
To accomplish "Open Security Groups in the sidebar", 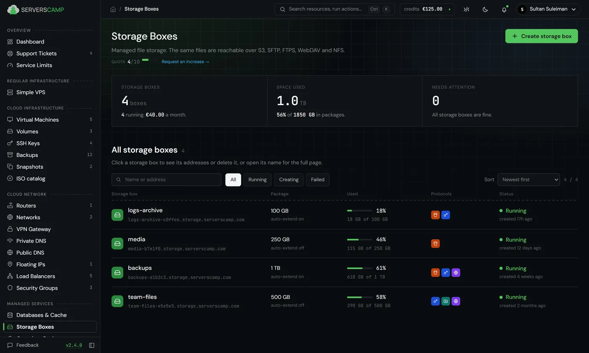I will coord(50,288).
